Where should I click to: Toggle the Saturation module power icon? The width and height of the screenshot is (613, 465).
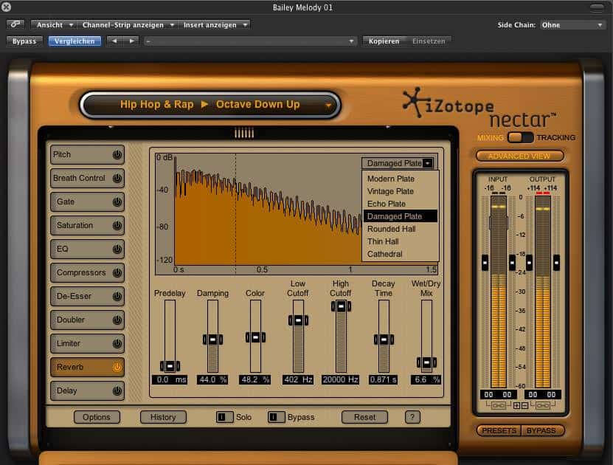(x=117, y=226)
